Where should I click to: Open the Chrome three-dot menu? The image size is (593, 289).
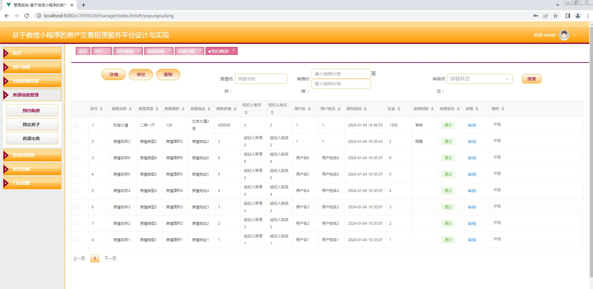click(x=588, y=16)
